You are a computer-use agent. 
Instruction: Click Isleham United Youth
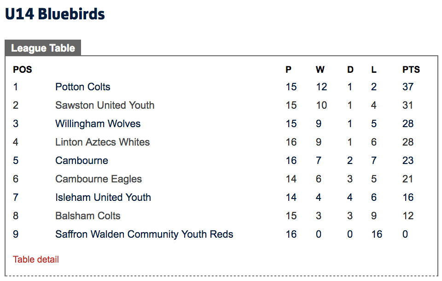103,197
